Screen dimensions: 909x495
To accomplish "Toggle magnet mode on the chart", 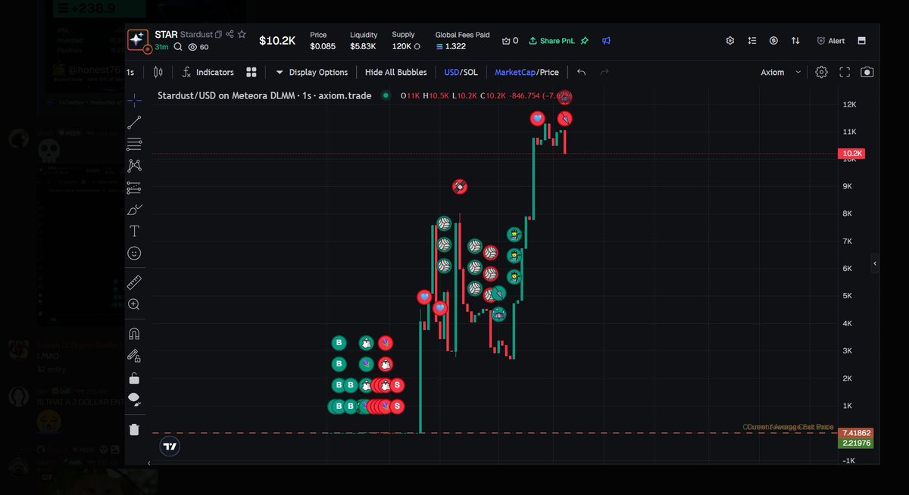I will click(134, 334).
